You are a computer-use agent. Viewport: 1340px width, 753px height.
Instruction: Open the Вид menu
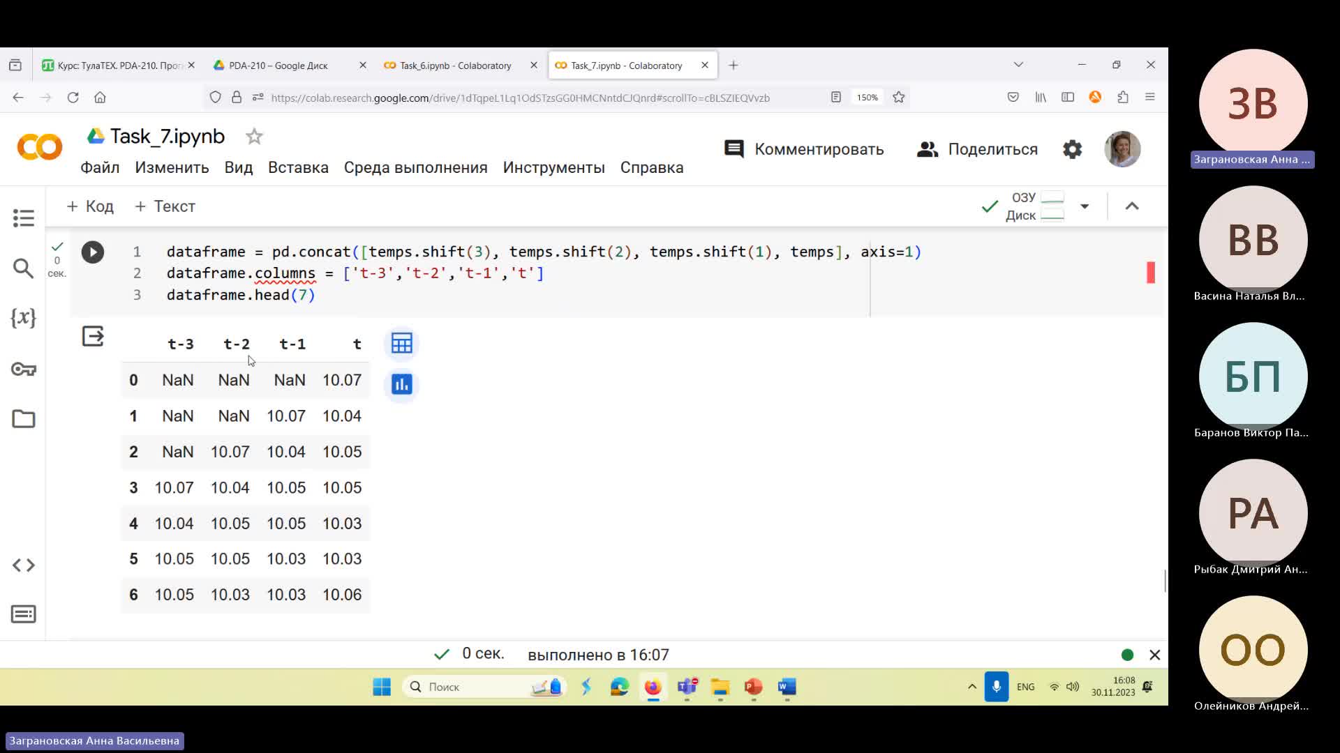coord(239,168)
